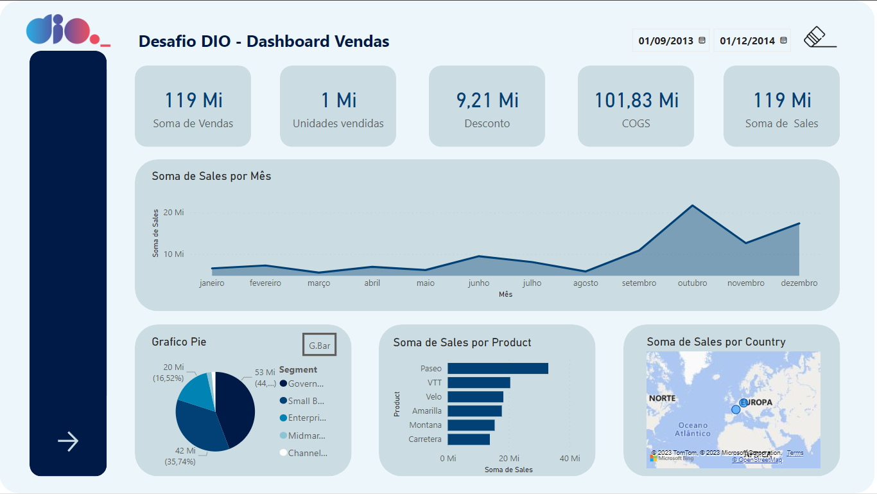Open the start date calendar picker

tap(701, 40)
